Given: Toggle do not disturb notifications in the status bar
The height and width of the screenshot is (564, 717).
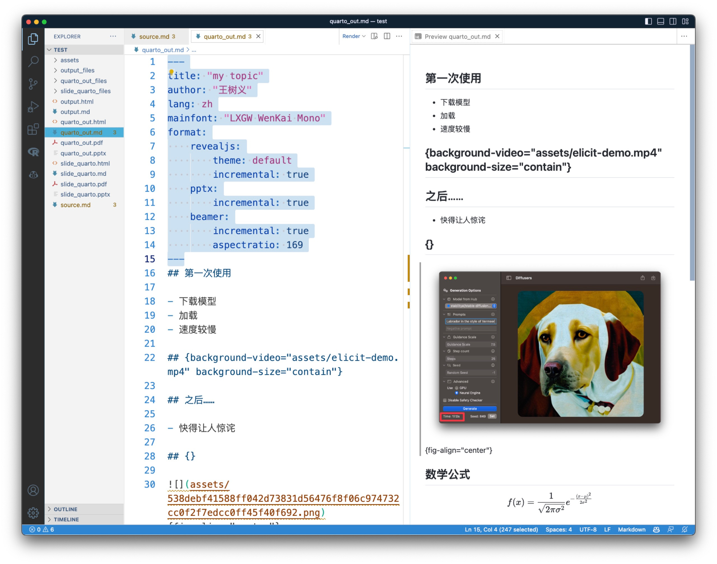Looking at the screenshot, I should coord(685,529).
